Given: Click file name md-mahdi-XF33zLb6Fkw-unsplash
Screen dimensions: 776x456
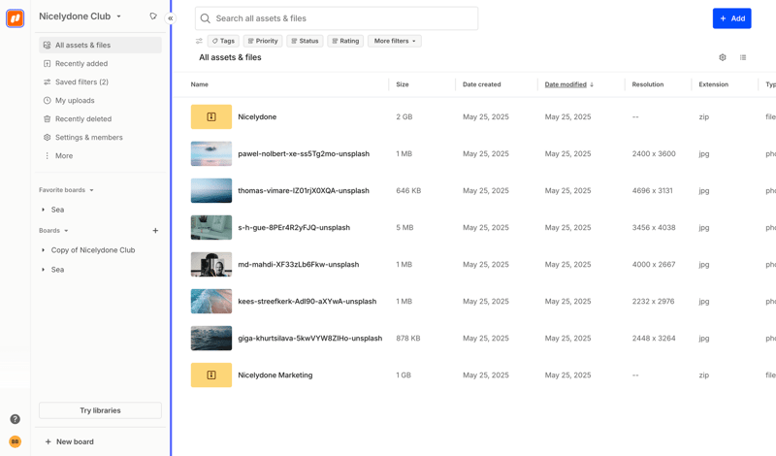Looking at the screenshot, I should (299, 265).
